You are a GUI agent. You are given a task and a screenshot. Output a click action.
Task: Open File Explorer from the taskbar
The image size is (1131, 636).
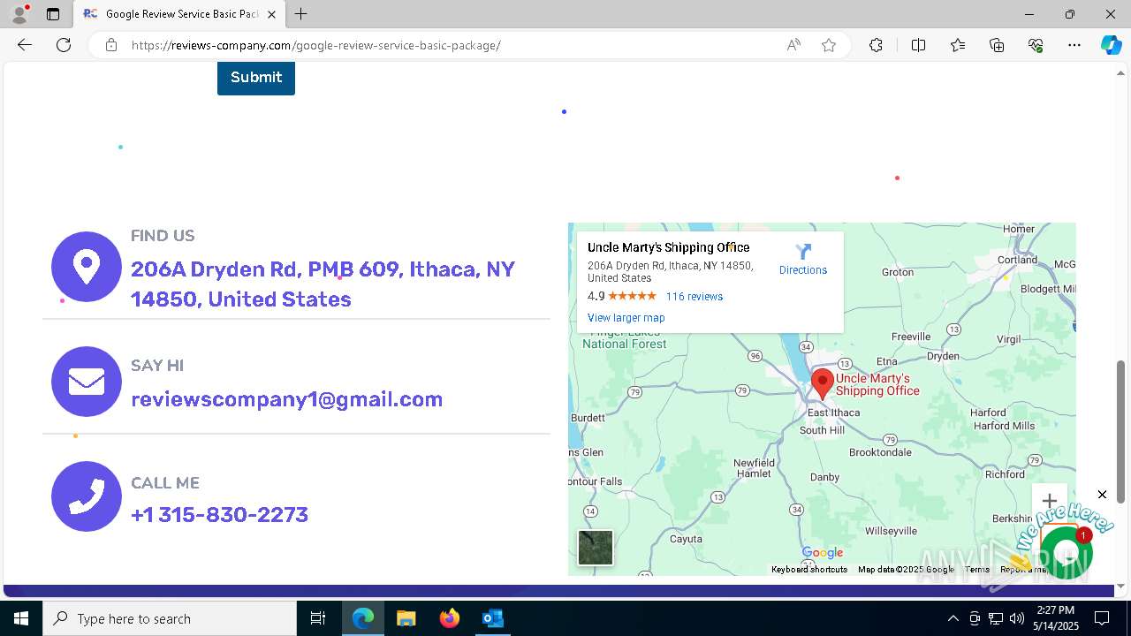coord(406,618)
